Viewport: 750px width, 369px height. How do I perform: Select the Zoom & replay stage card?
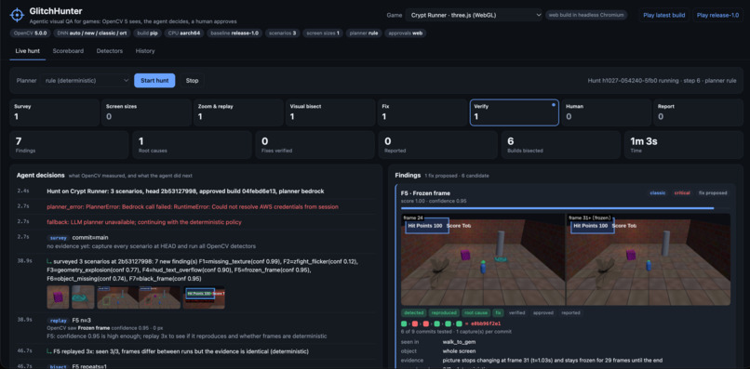pyautogui.click(x=238, y=112)
